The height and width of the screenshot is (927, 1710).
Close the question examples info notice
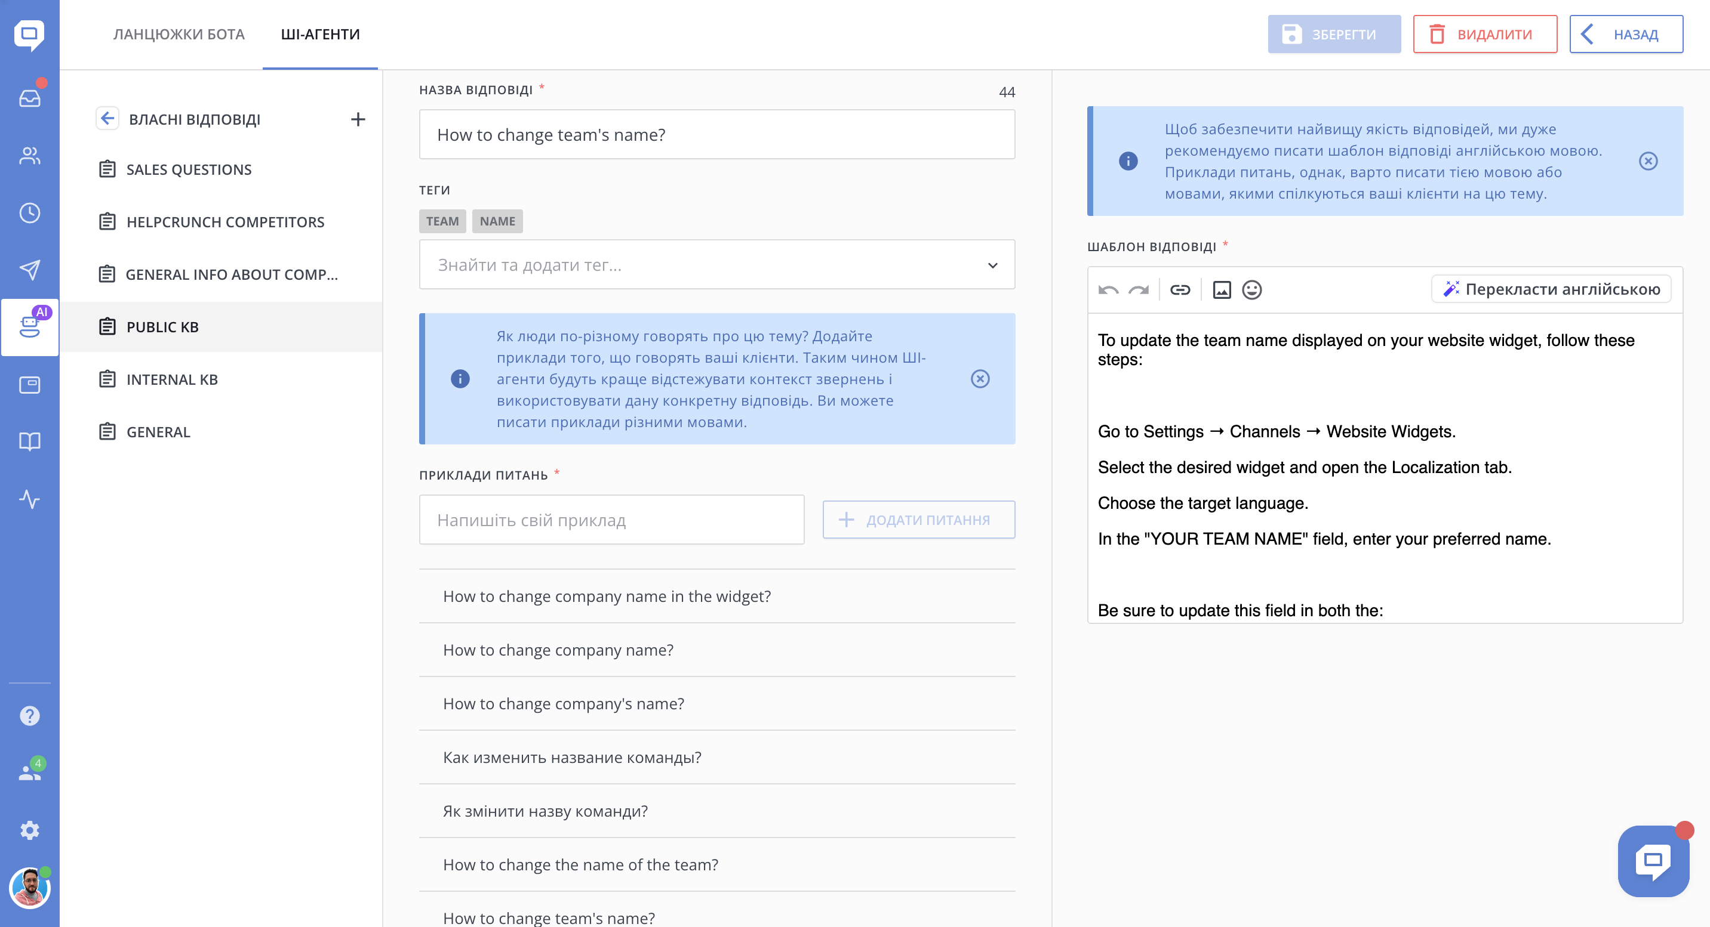click(x=980, y=379)
